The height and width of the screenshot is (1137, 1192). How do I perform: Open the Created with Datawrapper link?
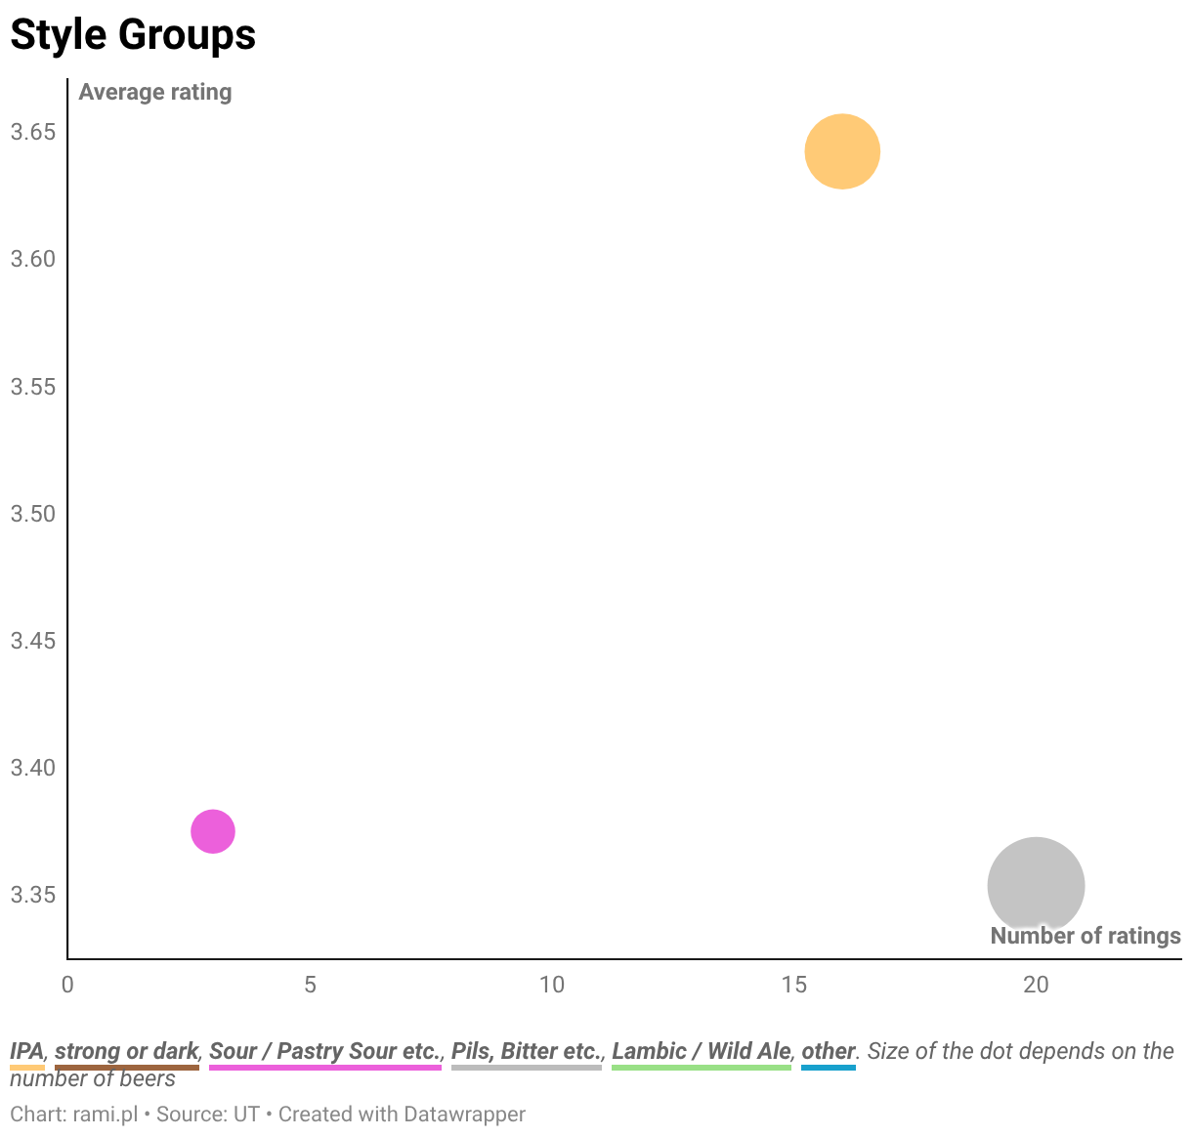click(x=402, y=1114)
